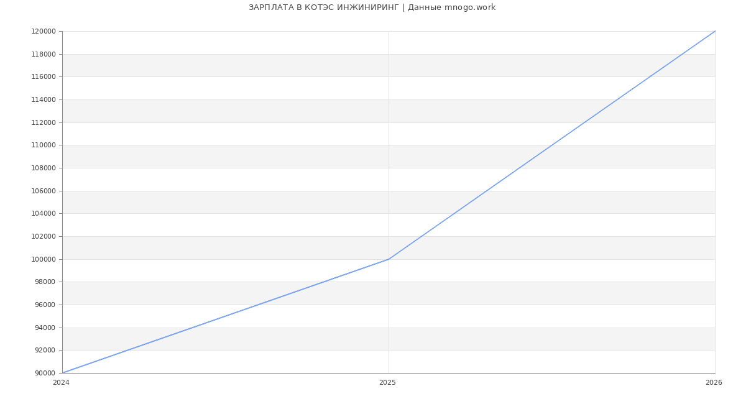This screenshot has width=746, height=404.
Task: Click the 98000 y-axis label
Action: tap(45, 282)
